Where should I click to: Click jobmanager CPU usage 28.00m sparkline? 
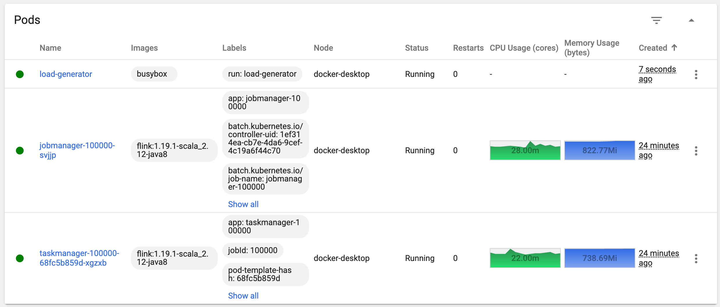click(x=525, y=150)
